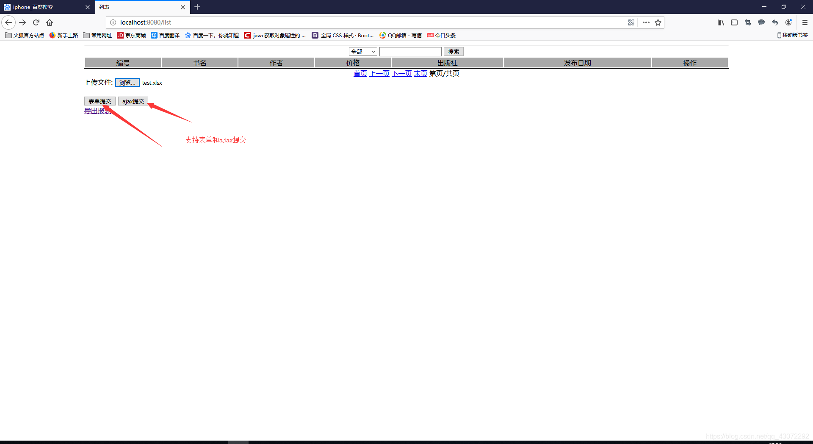This screenshot has height=444, width=813.
Task: Expand the 全部 search category dropdown
Action: (363, 51)
